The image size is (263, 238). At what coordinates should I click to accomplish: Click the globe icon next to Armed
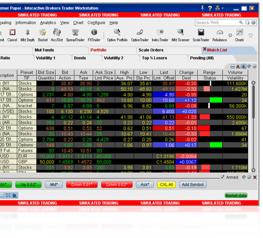point(249,177)
